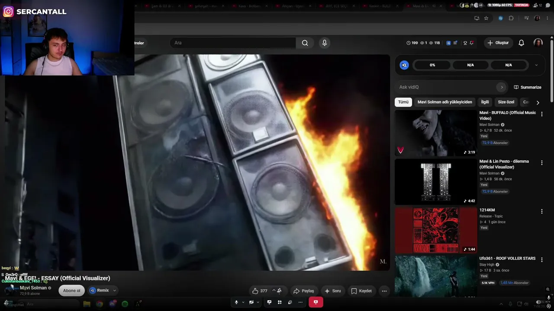Toggle microphone mute in the call toolbar
The width and height of the screenshot is (554, 311).
click(x=236, y=302)
